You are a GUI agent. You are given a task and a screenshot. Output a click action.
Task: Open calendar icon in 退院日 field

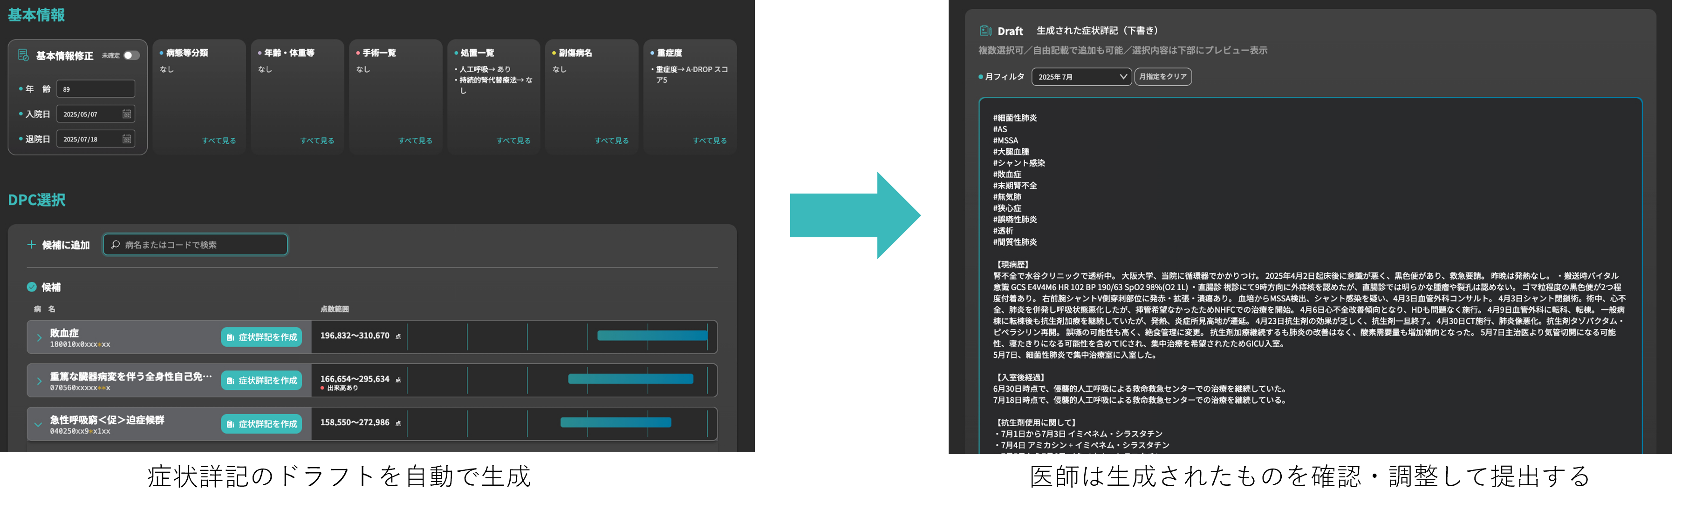127,139
